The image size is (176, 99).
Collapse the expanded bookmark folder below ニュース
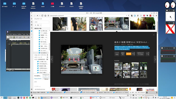click(x=35, y=59)
